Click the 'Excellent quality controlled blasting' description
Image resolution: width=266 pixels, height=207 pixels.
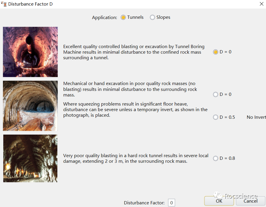coord(134,52)
